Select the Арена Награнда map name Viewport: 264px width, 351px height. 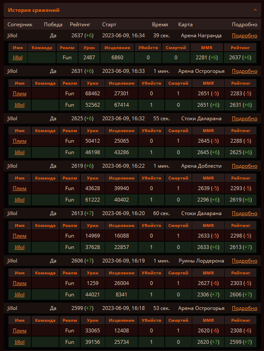click(x=201, y=36)
